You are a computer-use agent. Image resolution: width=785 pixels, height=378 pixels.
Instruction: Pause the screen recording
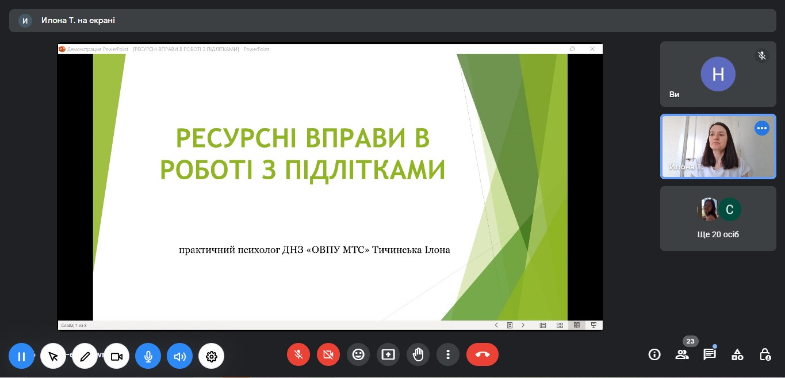click(x=22, y=356)
